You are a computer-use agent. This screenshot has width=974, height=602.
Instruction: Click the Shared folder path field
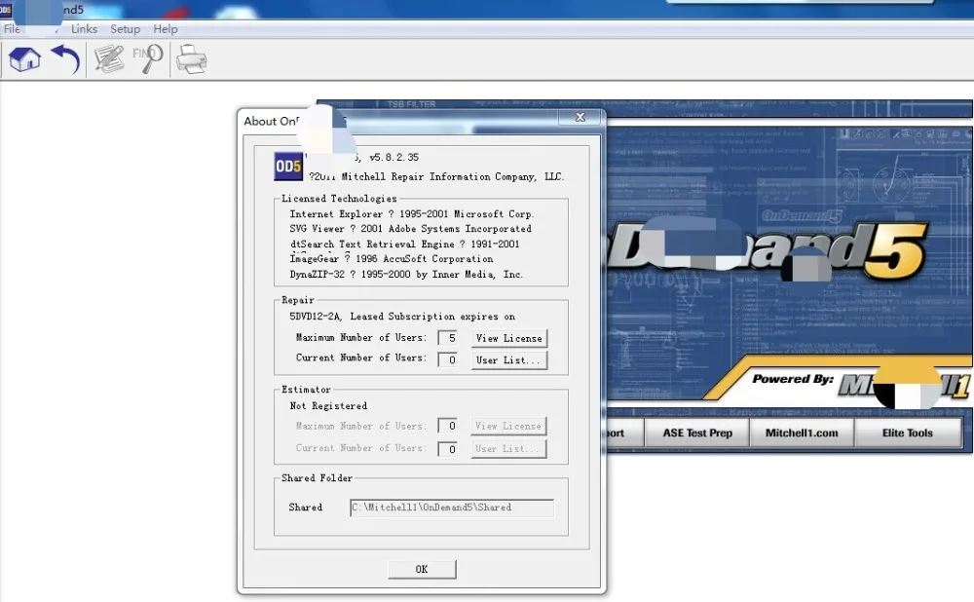tap(452, 508)
